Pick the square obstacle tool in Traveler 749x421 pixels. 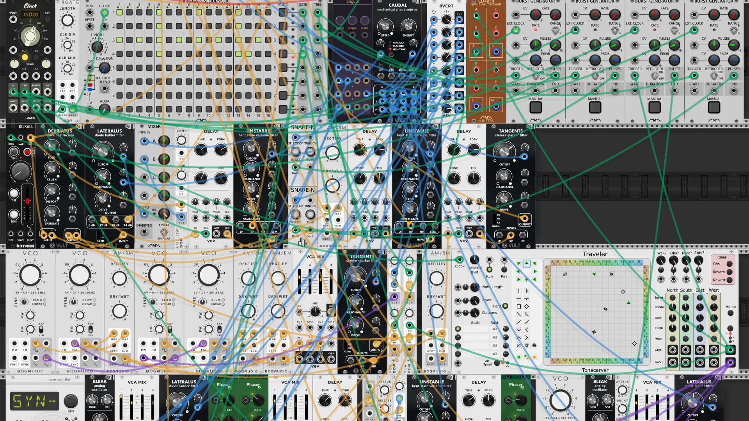519,306
